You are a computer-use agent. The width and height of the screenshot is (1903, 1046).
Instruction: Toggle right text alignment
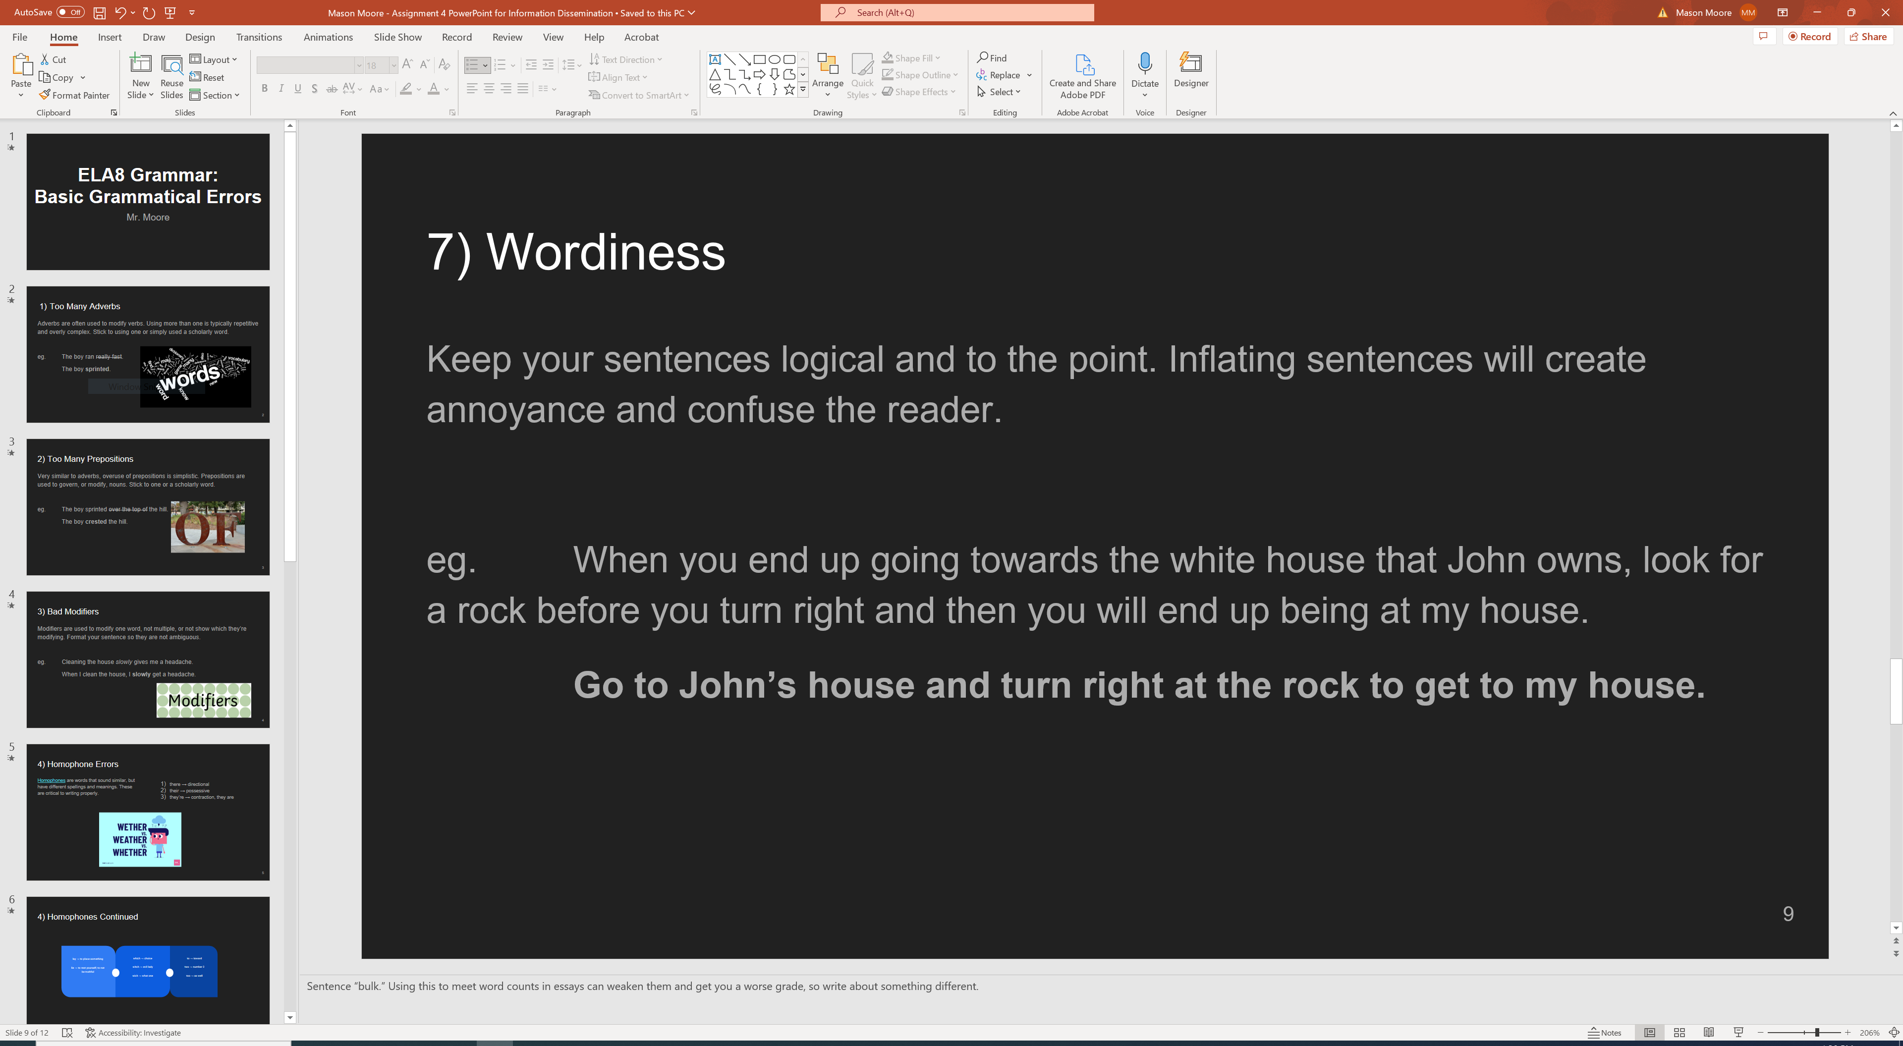click(506, 89)
